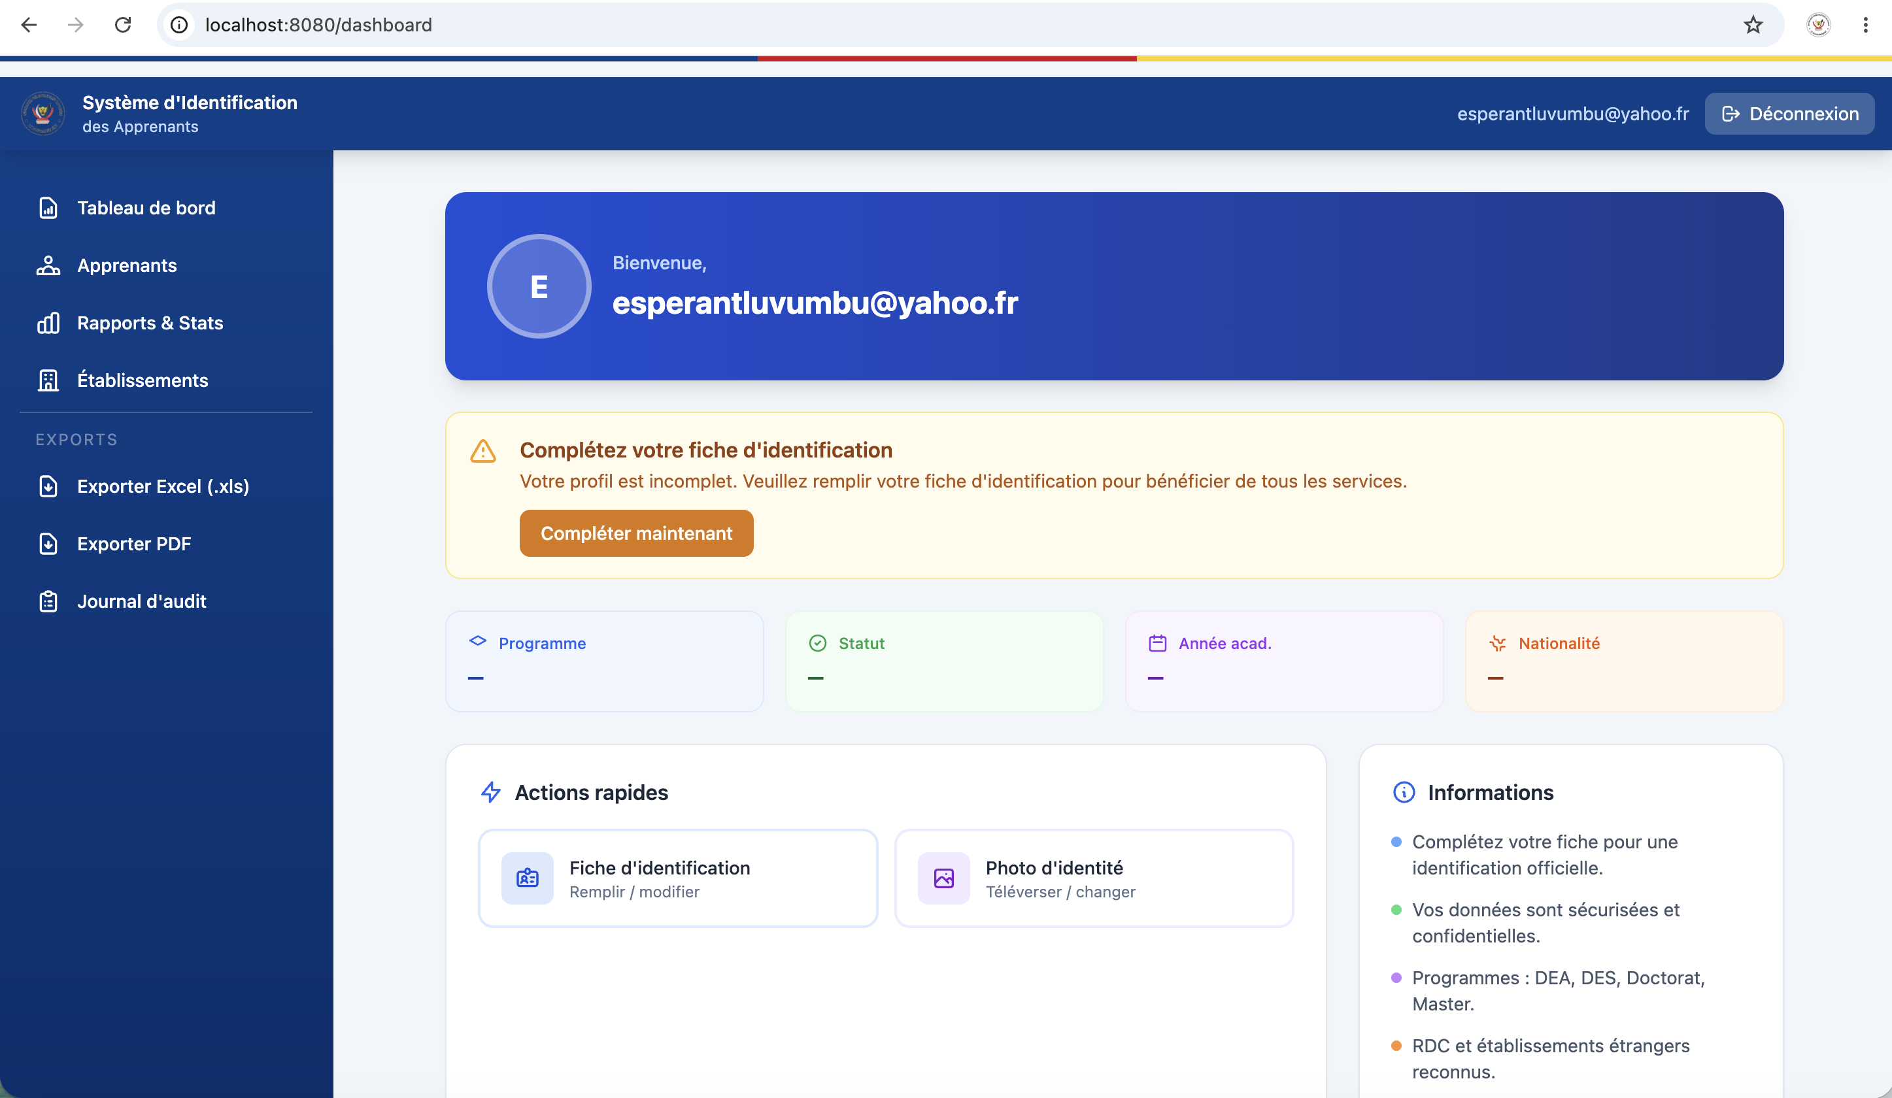The height and width of the screenshot is (1098, 1892).
Task: Click the logout arrow icon in Déconnexion
Action: [1731, 113]
